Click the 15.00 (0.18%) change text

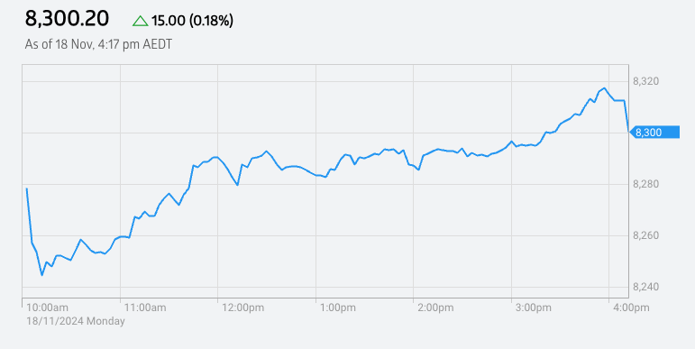(x=192, y=21)
